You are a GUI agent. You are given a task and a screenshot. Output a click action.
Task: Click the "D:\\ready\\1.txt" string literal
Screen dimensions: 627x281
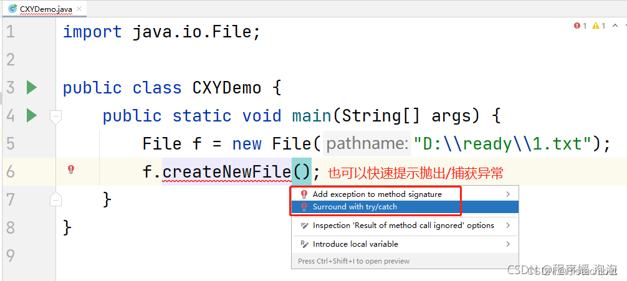tap(502, 143)
